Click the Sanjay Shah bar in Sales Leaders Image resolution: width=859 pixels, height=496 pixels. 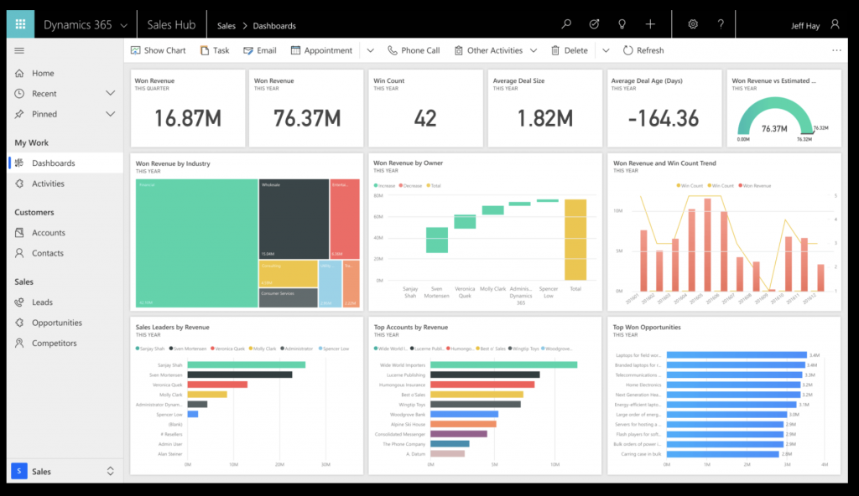[x=247, y=364]
